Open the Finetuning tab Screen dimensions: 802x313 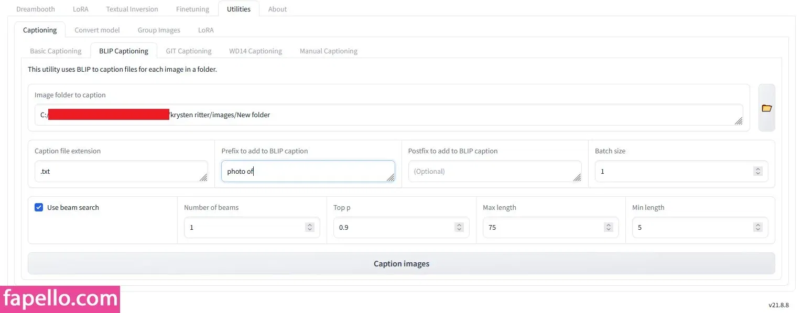click(x=192, y=9)
